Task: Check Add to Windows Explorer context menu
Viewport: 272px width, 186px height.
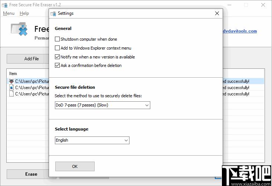Action: [57, 48]
